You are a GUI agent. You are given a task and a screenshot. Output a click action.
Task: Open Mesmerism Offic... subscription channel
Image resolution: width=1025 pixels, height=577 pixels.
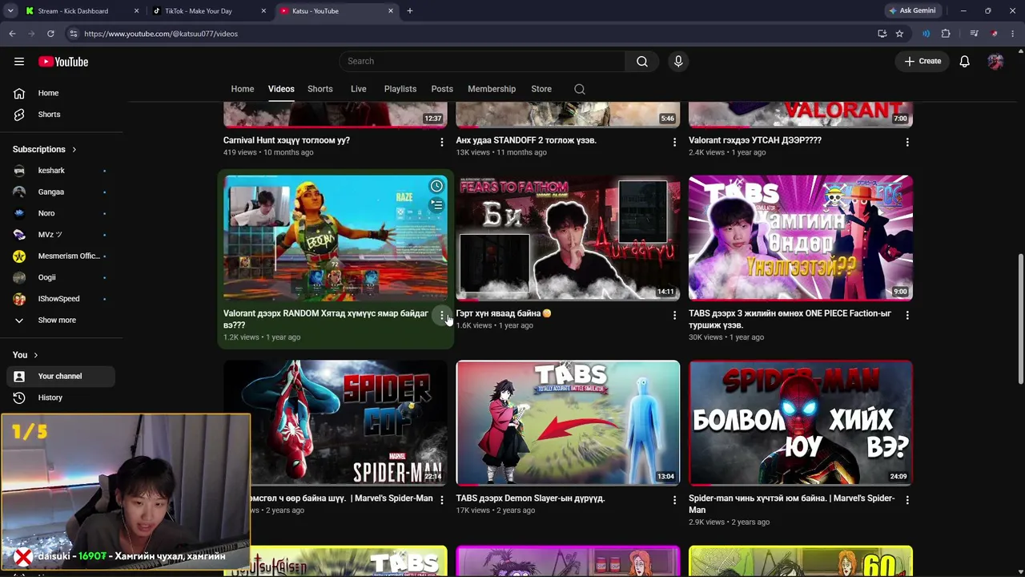[x=60, y=256]
